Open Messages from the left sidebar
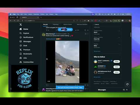Image resolution: width=140 pixels, height=105 pixels. [x=25, y=41]
